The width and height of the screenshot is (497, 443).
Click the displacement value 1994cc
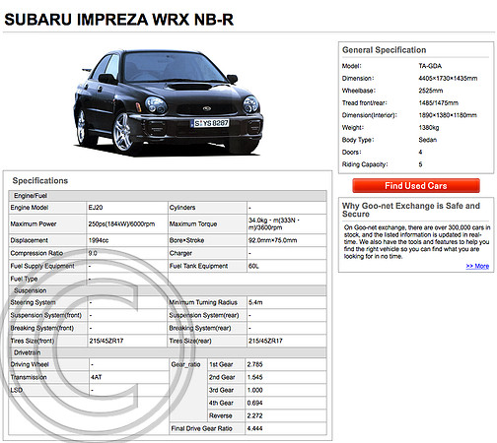click(99, 240)
